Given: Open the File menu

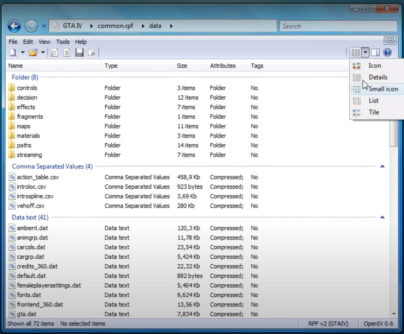Looking at the screenshot, I should coord(13,42).
